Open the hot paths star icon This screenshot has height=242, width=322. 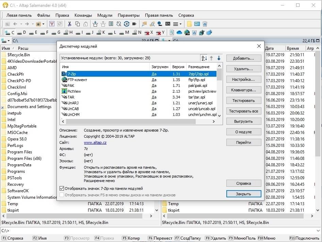[38, 24]
